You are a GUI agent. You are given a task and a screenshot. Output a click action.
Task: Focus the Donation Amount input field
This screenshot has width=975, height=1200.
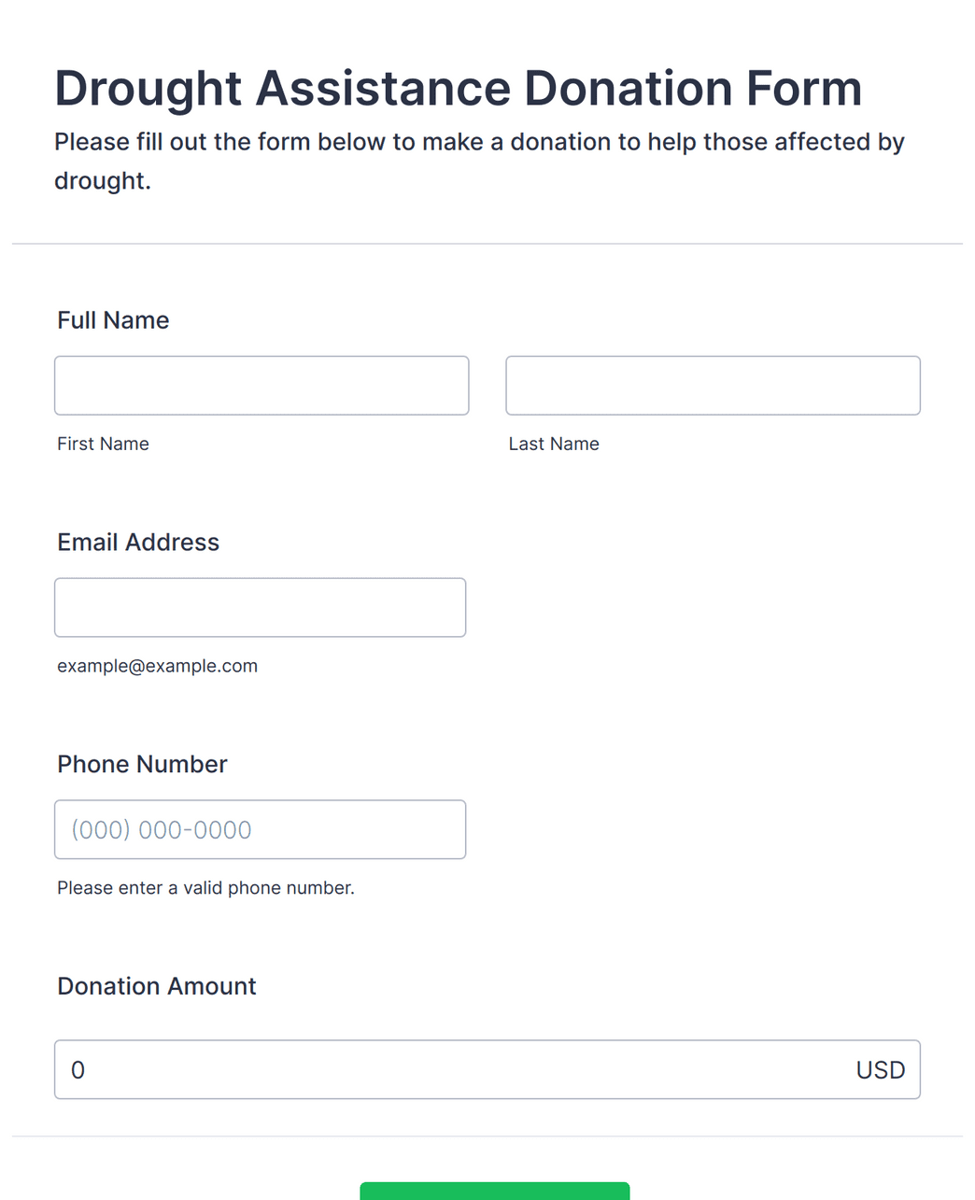coord(487,1069)
